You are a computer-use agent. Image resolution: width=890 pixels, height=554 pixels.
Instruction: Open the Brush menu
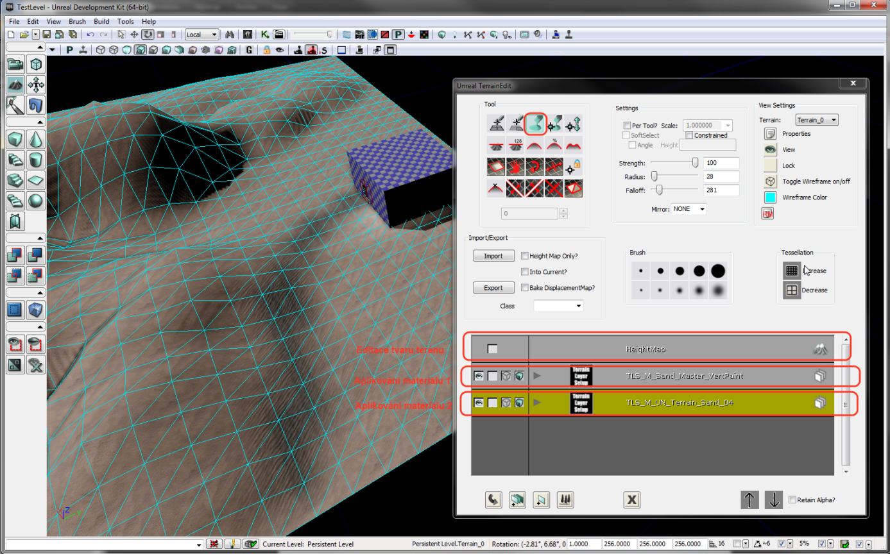tap(77, 21)
